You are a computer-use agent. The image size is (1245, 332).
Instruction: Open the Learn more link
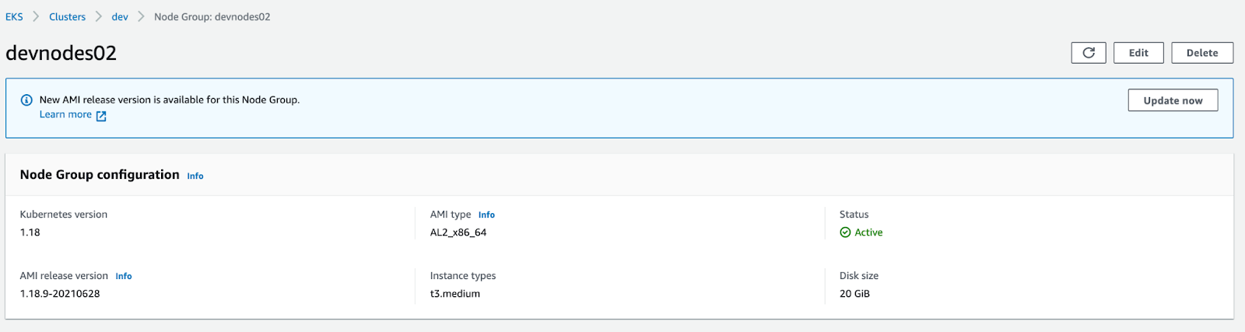pos(65,114)
